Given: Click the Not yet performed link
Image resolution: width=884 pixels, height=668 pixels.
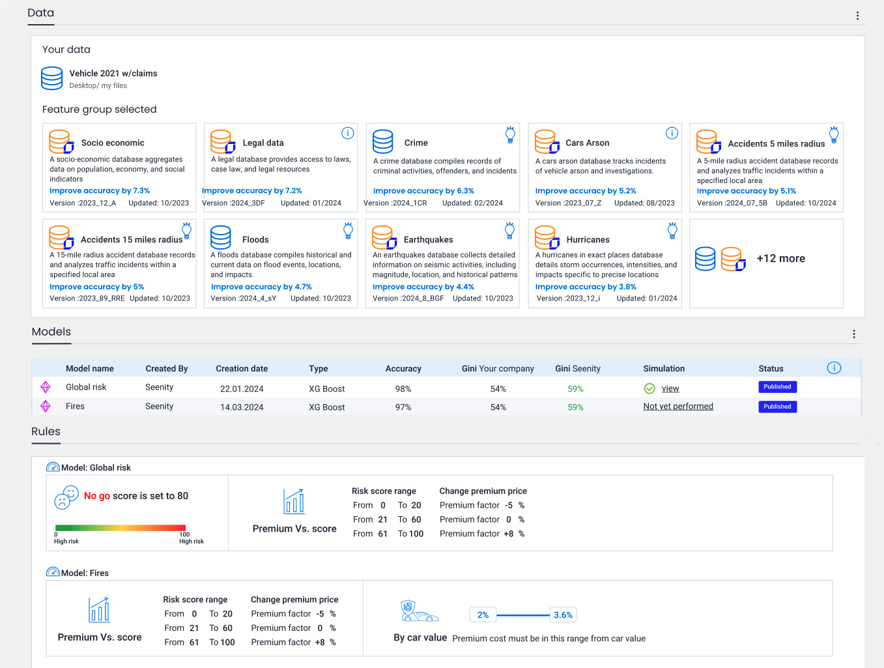Looking at the screenshot, I should (678, 406).
